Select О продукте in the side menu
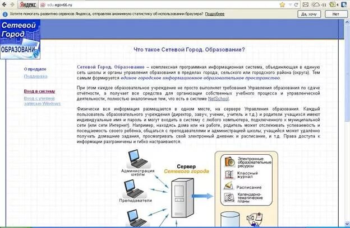The image size is (350, 228). click(35, 69)
